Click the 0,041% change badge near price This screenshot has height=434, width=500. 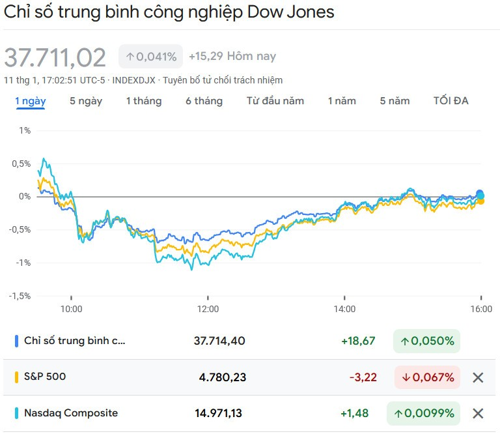(x=151, y=57)
